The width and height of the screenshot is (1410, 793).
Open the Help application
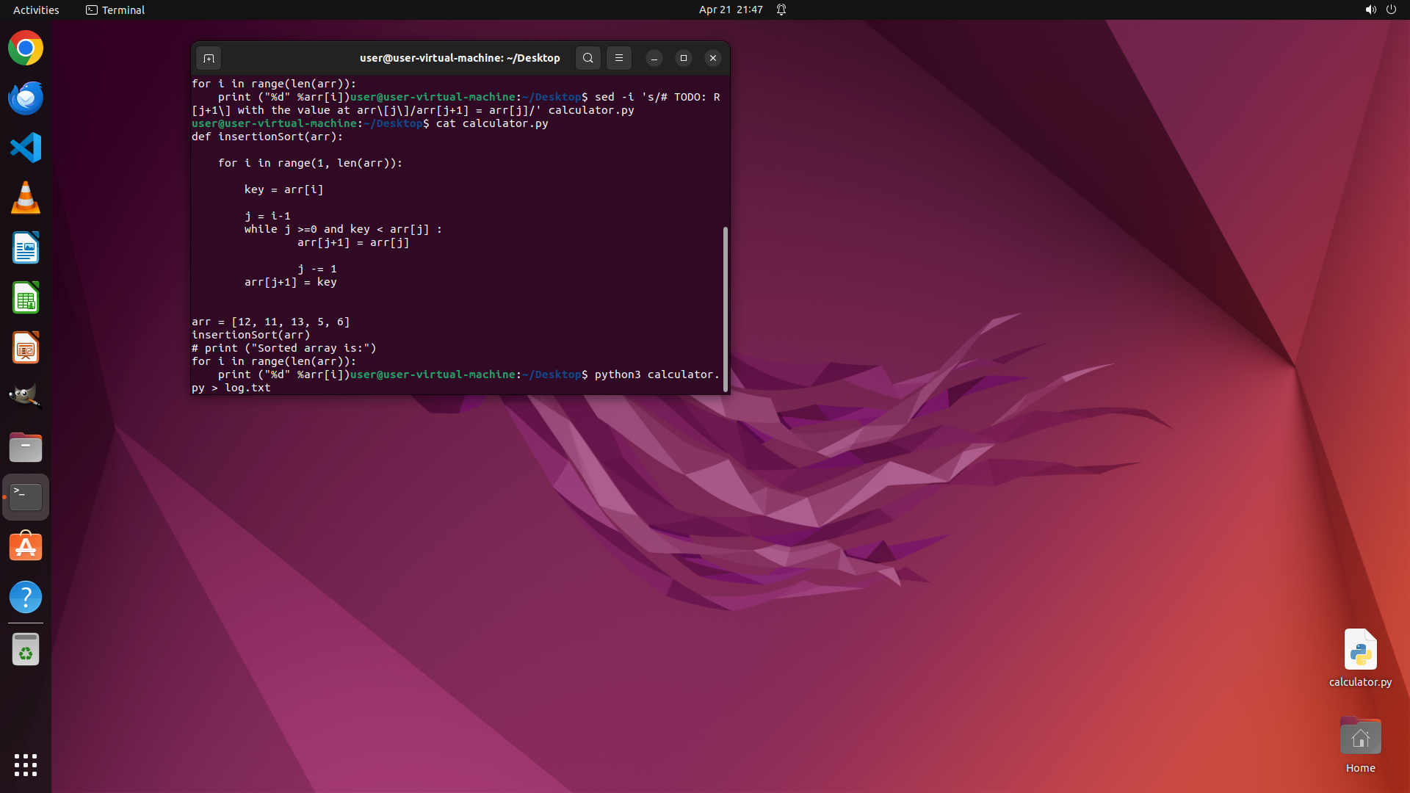click(26, 597)
